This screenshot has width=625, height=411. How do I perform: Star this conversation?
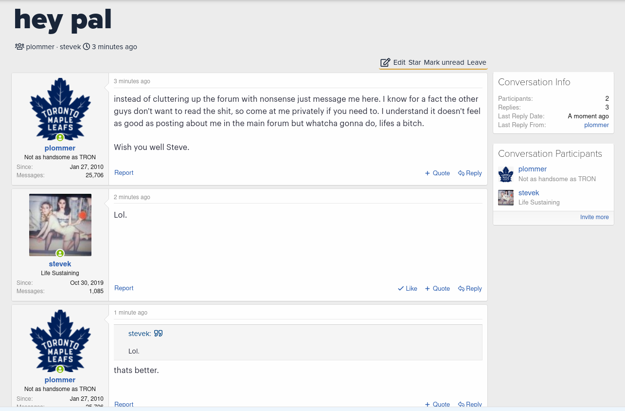coord(414,62)
